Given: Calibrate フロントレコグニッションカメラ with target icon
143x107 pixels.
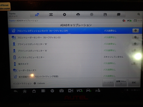Looking at the screenshot, I should (136, 31).
